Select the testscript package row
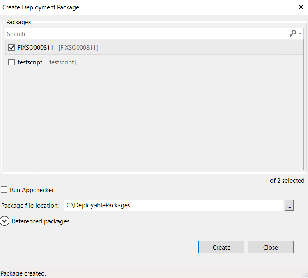 pos(154,62)
